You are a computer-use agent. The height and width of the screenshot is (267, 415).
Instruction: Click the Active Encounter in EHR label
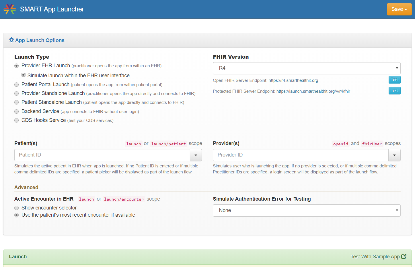[44, 199]
